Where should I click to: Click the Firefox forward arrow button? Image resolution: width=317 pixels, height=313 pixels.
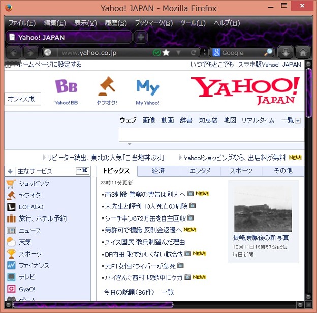(x=30, y=53)
